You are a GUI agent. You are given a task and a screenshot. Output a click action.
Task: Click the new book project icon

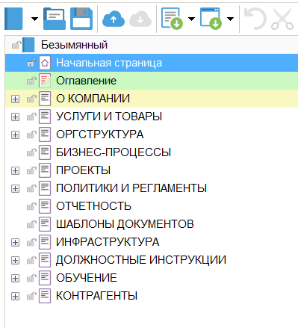[x=13, y=19]
